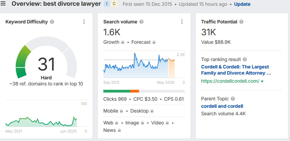Click the yellow 'C' intent badge

[114, 4]
